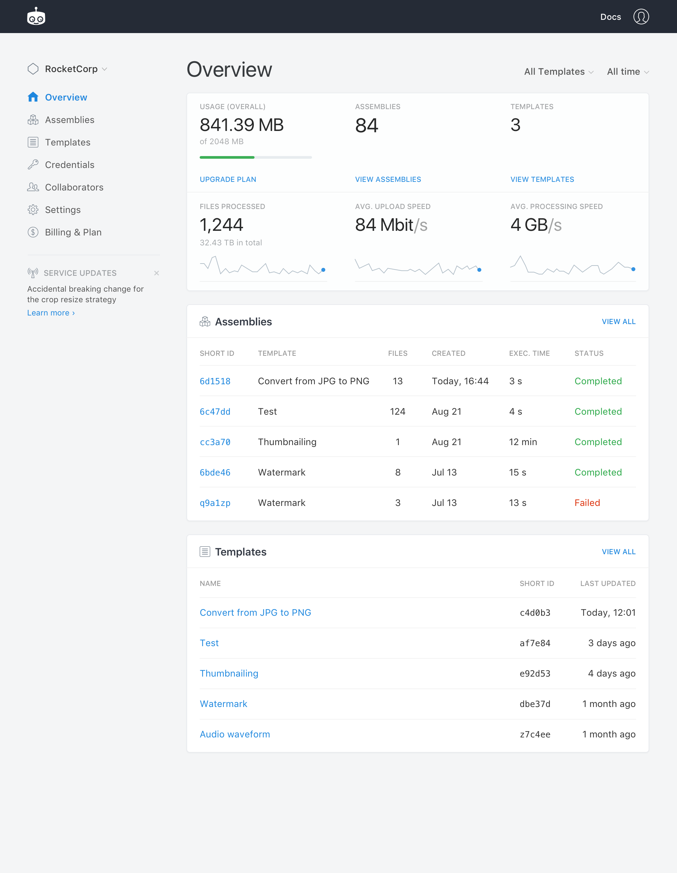This screenshot has height=873, width=677.
Task: Click the Credentials key icon
Action: click(x=33, y=165)
